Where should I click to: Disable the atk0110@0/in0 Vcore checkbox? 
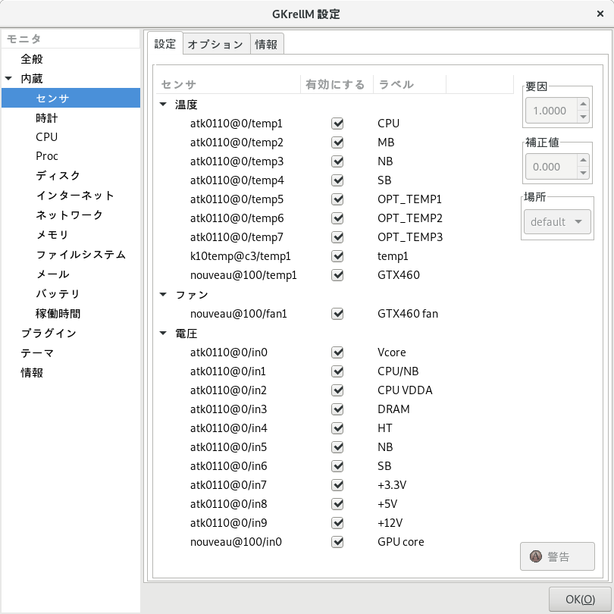click(338, 352)
